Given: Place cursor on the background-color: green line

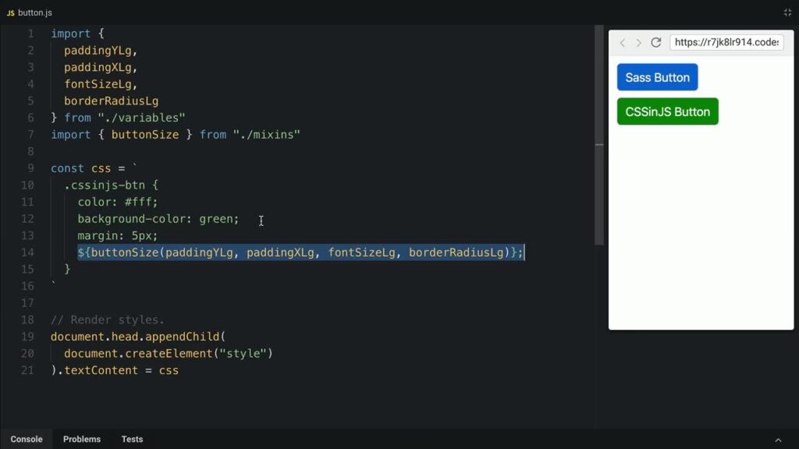Looking at the screenshot, I should tap(158, 219).
